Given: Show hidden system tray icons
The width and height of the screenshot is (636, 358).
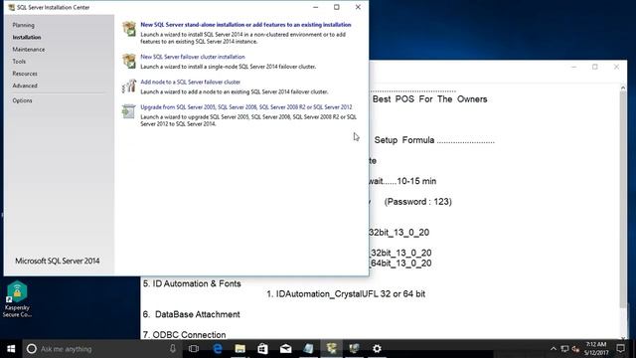Looking at the screenshot, I should pos(554,349).
